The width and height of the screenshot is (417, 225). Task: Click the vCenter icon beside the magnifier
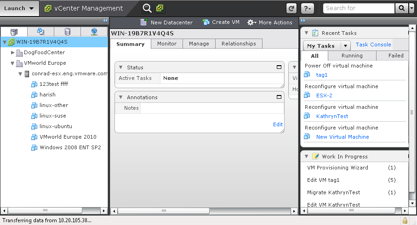click(160, 8)
